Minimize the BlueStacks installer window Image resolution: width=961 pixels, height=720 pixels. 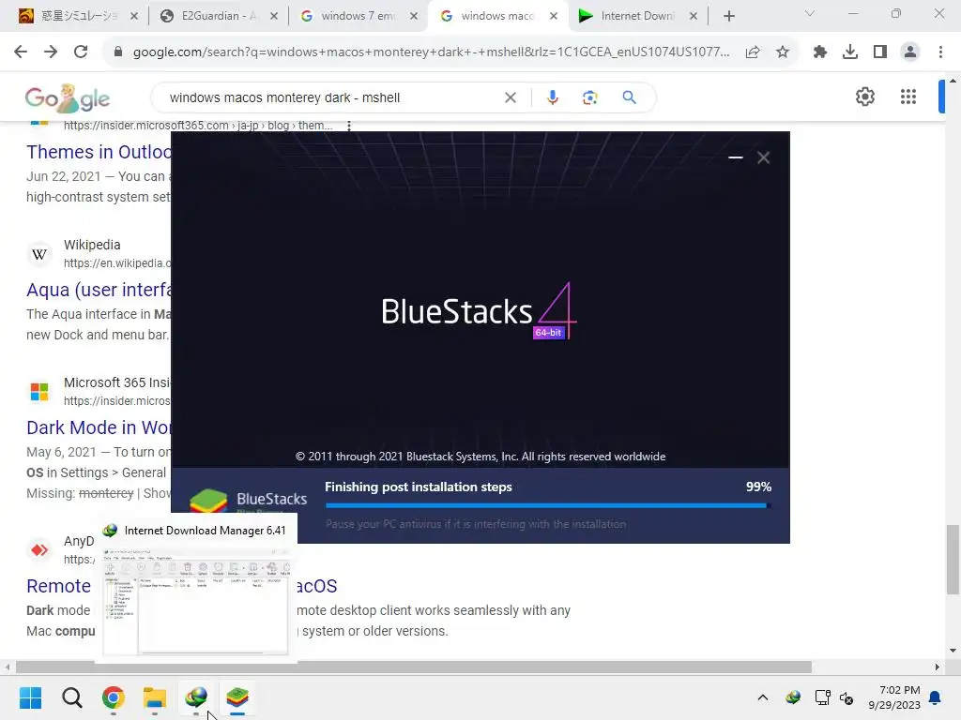pos(736,157)
